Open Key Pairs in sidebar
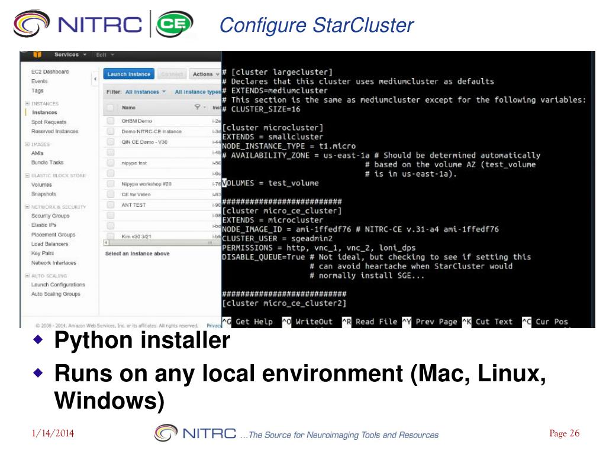The width and height of the screenshot is (606, 454). pyautogui.click(x=43, y=253)
